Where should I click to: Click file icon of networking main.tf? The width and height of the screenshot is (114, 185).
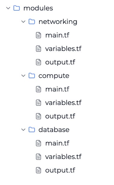pyautogui.click(x=39, y=35)
